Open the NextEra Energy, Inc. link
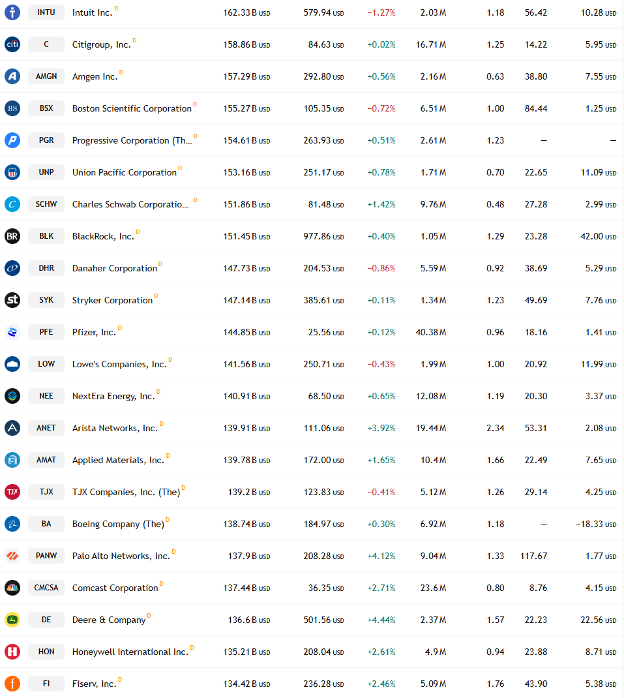 click(x=113, y=396)
